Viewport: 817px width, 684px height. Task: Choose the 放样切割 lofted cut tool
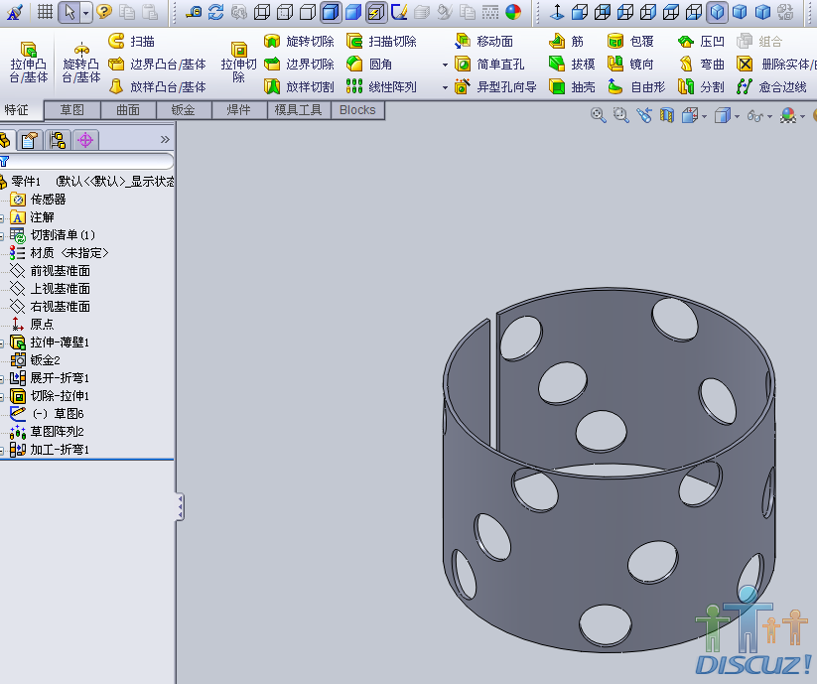click(299, 86)
